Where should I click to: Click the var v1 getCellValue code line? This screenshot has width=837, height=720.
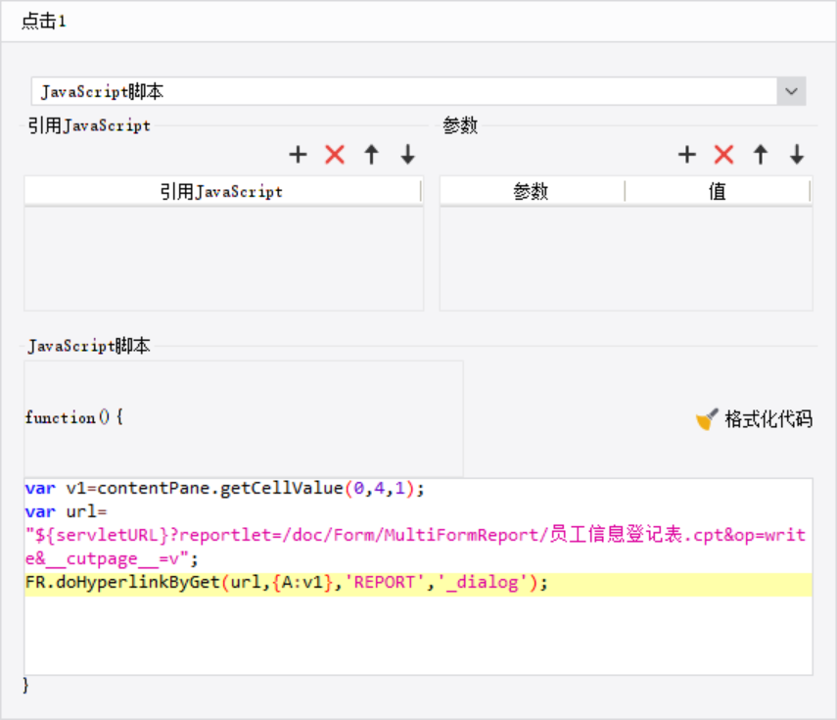click(226, 488)
